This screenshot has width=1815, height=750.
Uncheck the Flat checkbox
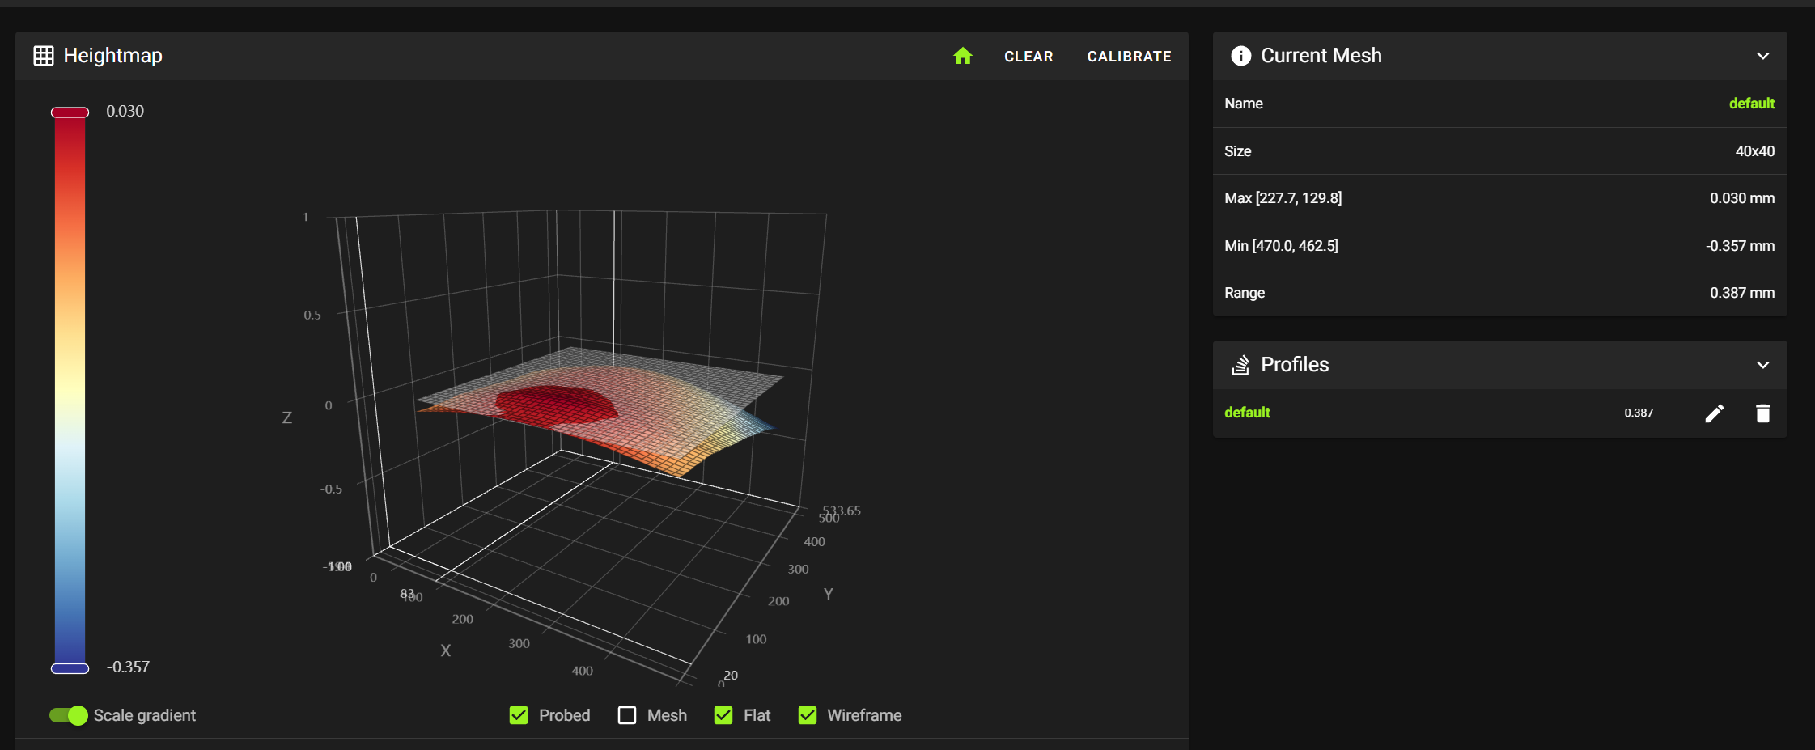(723, 715)
